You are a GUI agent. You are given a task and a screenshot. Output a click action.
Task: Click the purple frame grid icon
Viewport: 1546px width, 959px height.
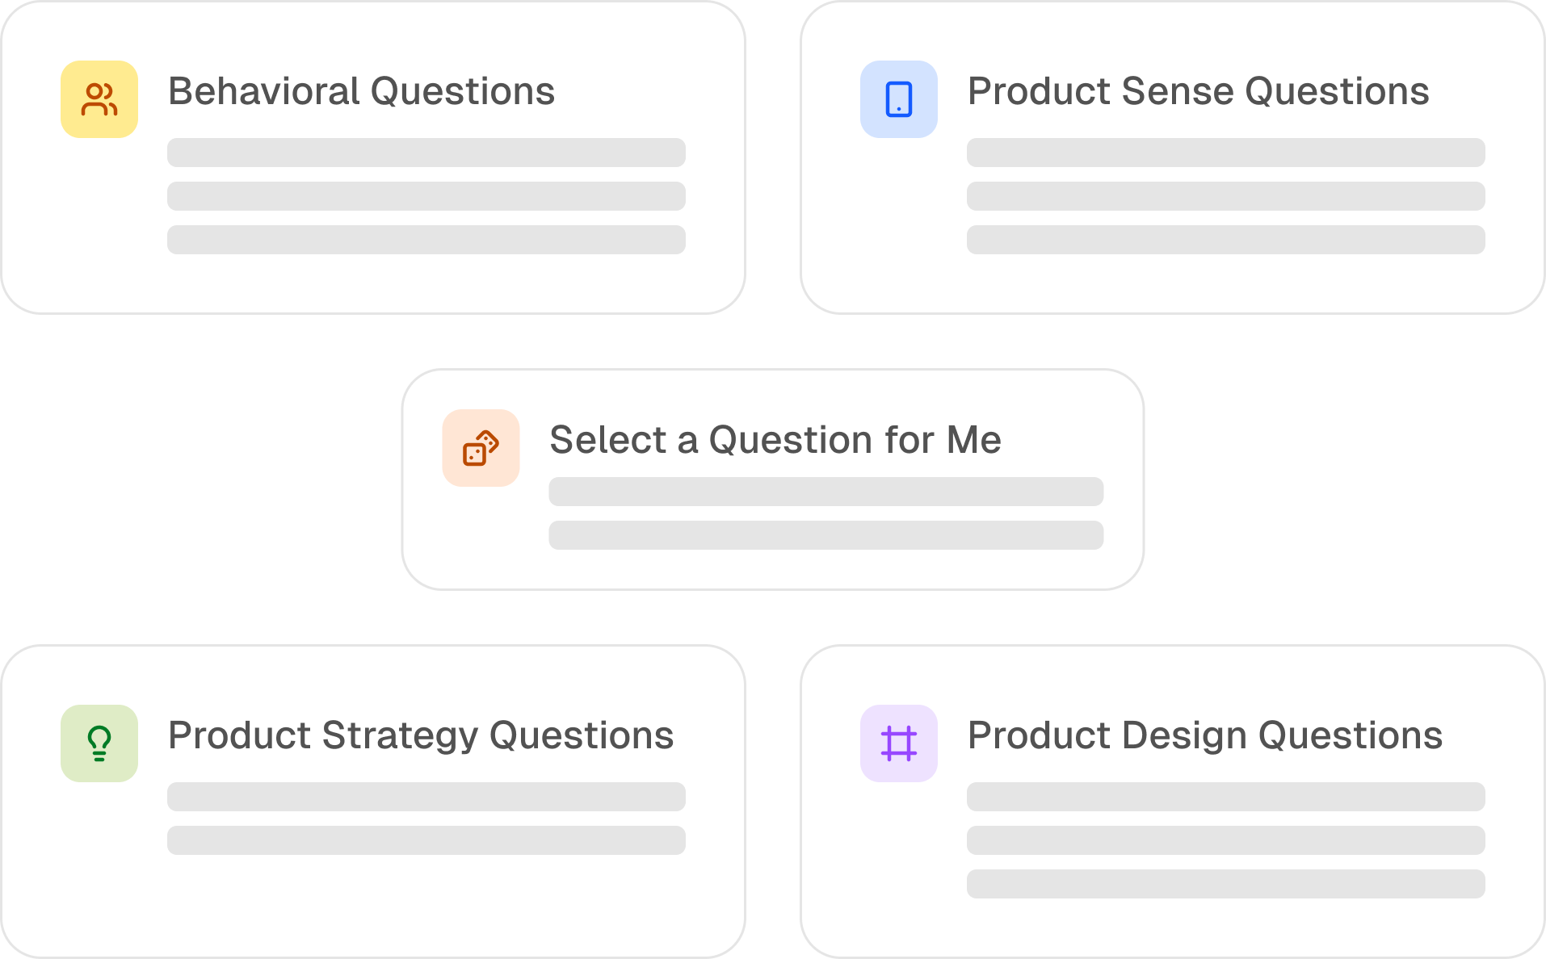tap(898, 743)
